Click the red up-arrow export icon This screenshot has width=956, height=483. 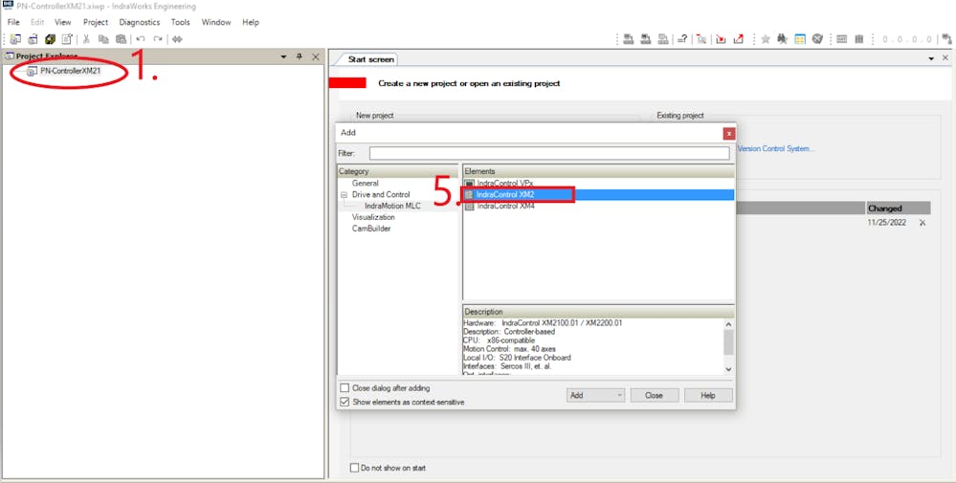pos(739,39)
